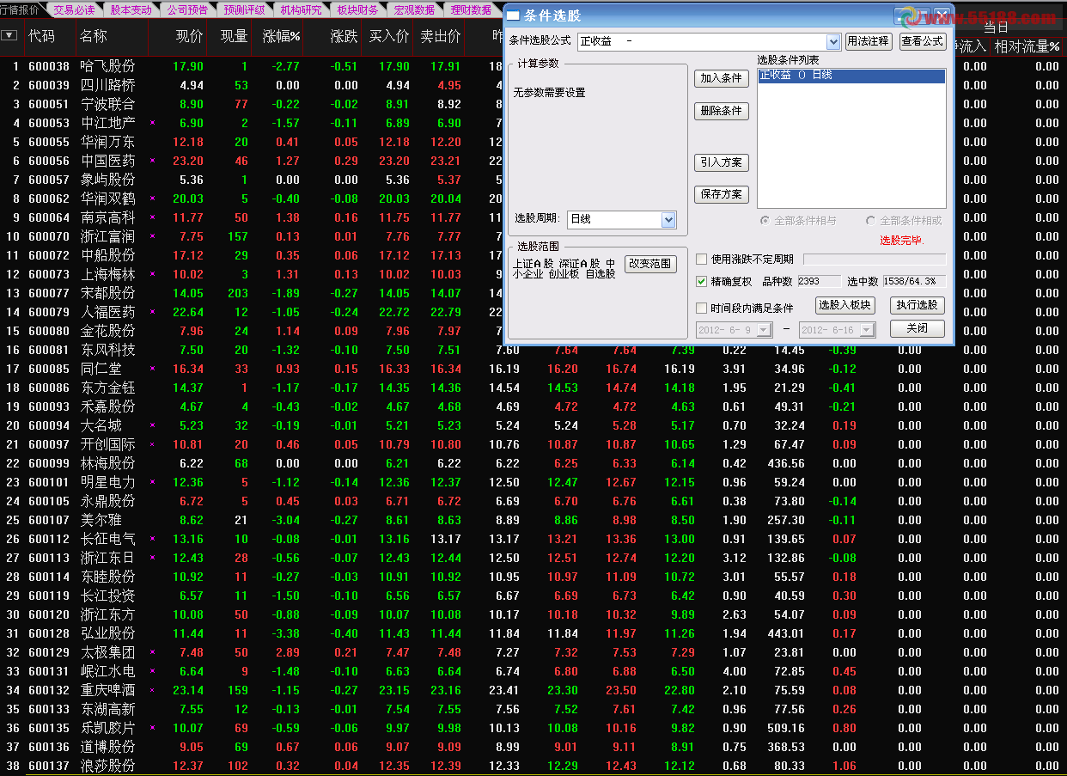The image size is (1067, 776).
Task: Open the 选股周期 period dropdown
Action: (668, 220)
